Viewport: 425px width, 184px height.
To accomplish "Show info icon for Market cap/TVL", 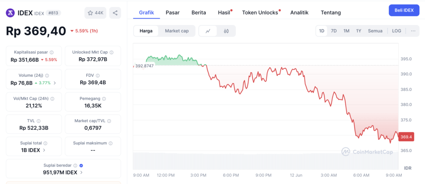I will tap(109, 121).
